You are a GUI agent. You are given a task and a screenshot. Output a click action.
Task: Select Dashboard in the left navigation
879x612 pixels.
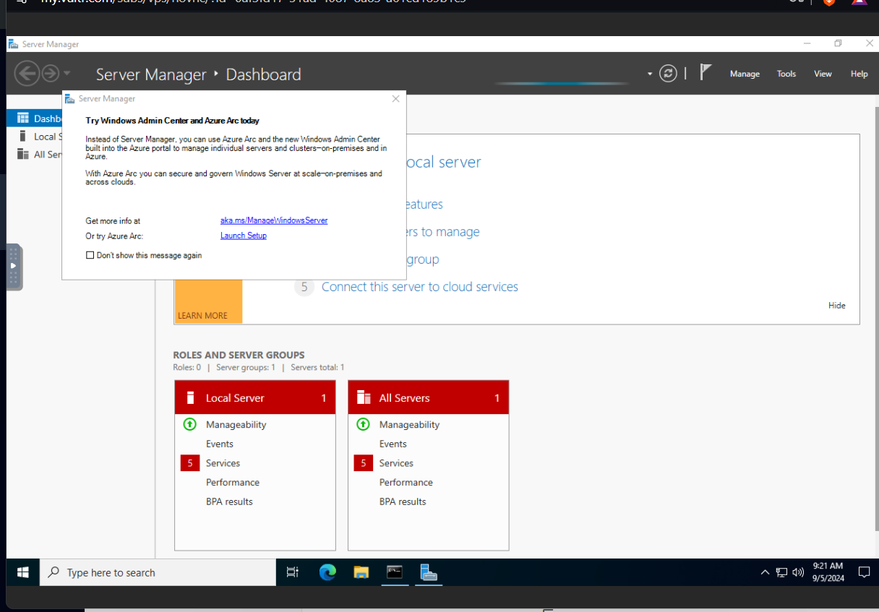click(35, 118)
